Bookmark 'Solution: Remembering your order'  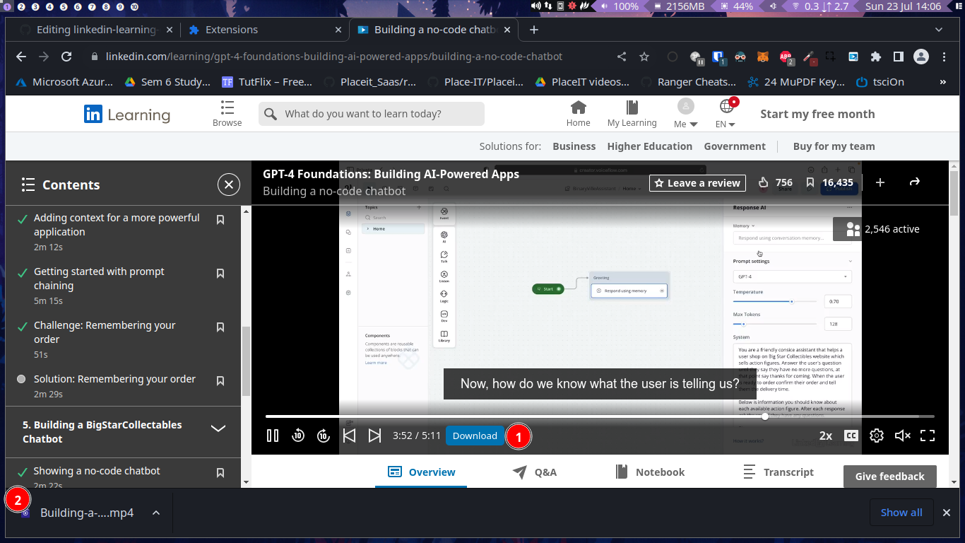pos(220,381)
